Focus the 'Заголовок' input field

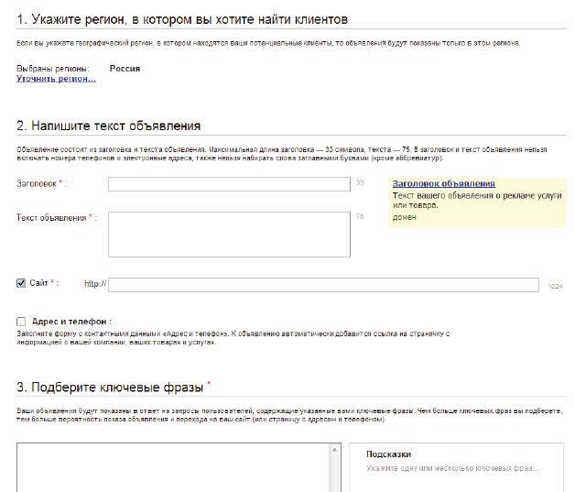point(229,184)
